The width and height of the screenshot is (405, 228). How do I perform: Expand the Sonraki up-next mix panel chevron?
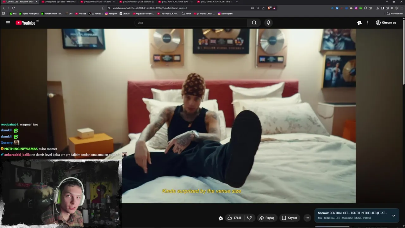tap(394, 215)
